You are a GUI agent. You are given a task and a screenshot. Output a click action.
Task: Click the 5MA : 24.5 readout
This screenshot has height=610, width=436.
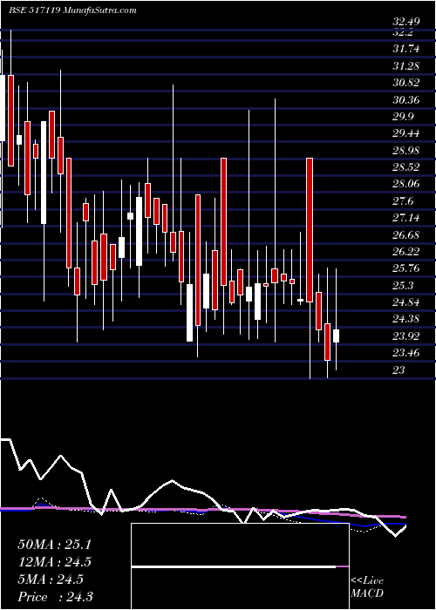pos(50,579)
